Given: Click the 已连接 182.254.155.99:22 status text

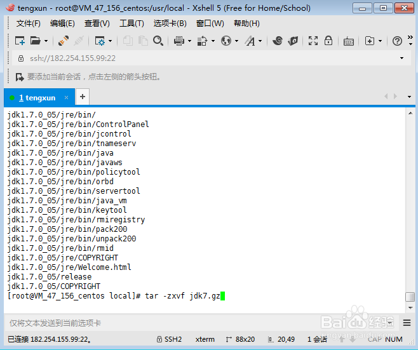Looking at the screenshot, I should tap(49, 339).
